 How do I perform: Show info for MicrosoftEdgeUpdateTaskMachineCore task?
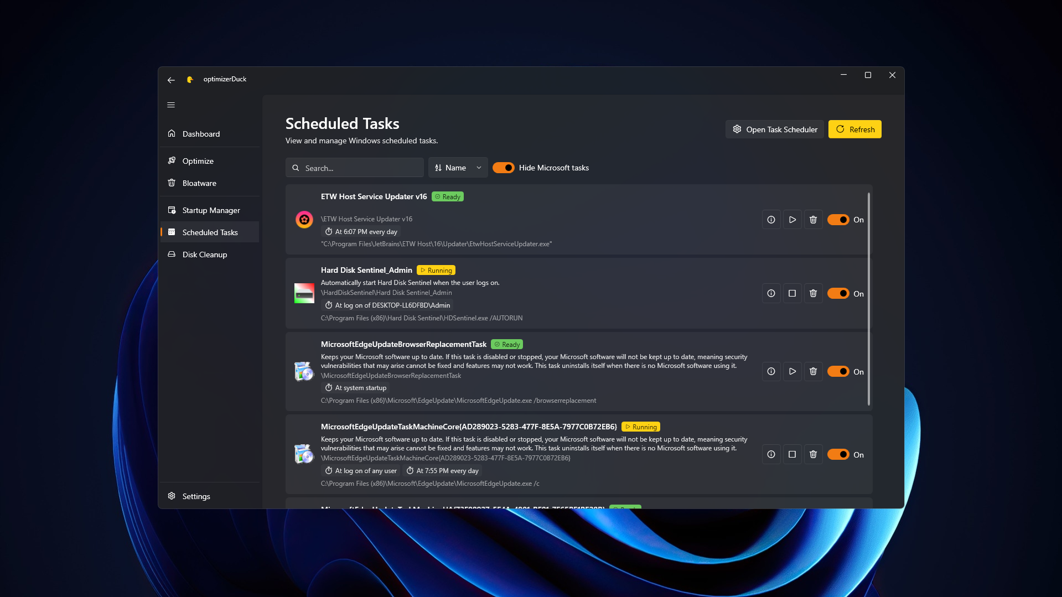pyautogui.click(x=771, y=454)
